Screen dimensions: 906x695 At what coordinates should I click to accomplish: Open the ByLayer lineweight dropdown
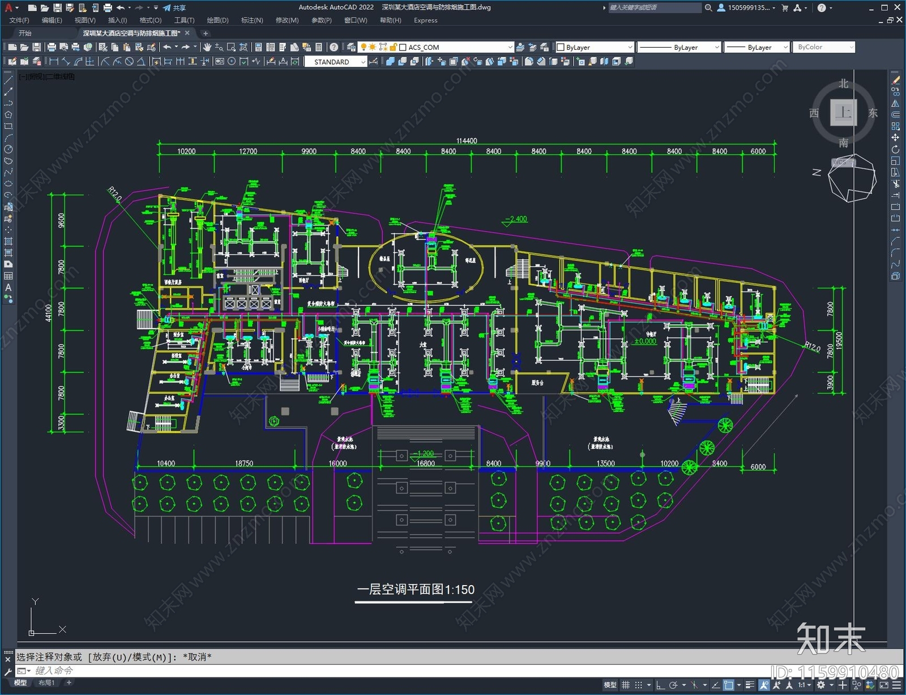click(757, 47)
